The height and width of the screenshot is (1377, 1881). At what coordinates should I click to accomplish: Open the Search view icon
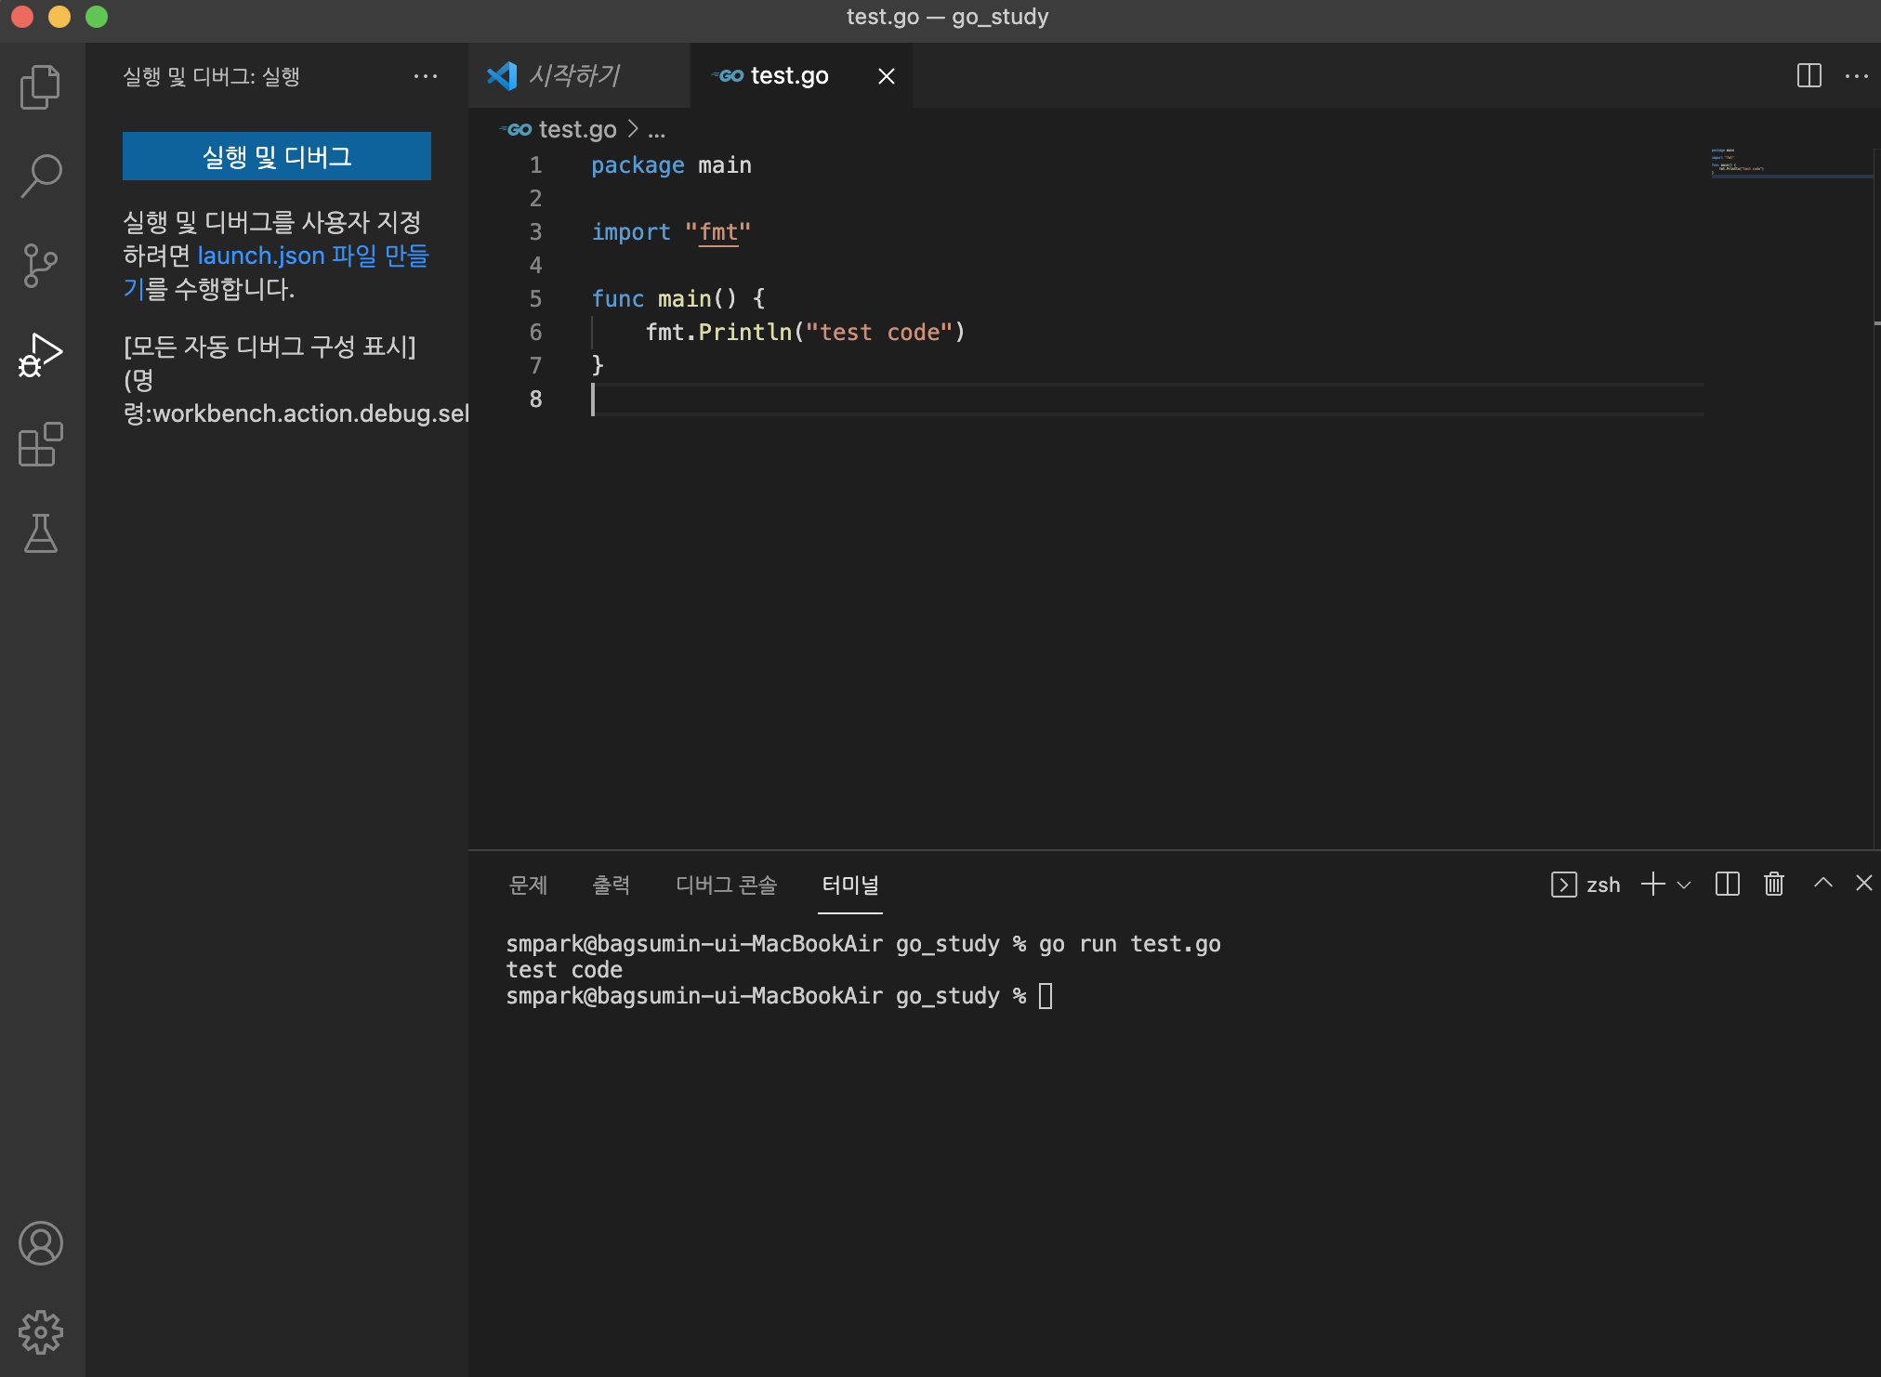pyautogui.click(x=41, y=176)
